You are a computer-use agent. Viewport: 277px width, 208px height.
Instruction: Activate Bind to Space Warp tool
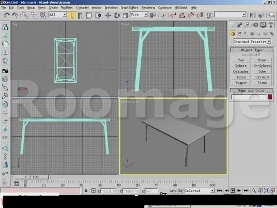(43, 15)
